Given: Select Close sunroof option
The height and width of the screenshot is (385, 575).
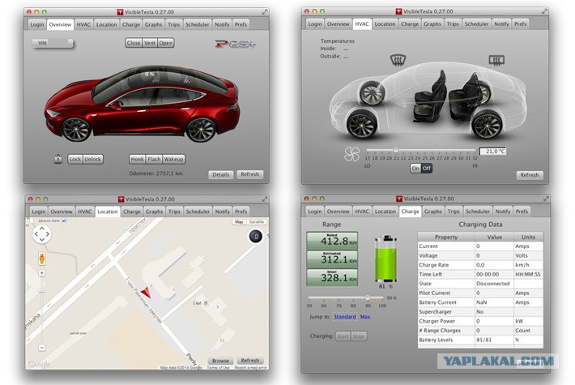Looking at the screenshot, I should 134,43.
